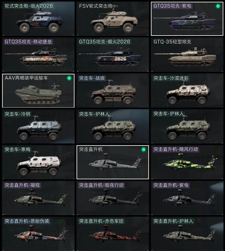
Task: Click the green equipped dot on GTQ35坦克-紫电
Action: point(218,6)
